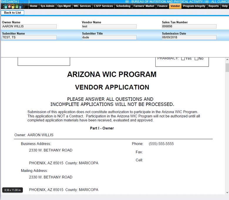Image resolution: width=229 pixels, height=200 pixels.
Task: Open the Program Integrity menu
Action: pos(194,6)
